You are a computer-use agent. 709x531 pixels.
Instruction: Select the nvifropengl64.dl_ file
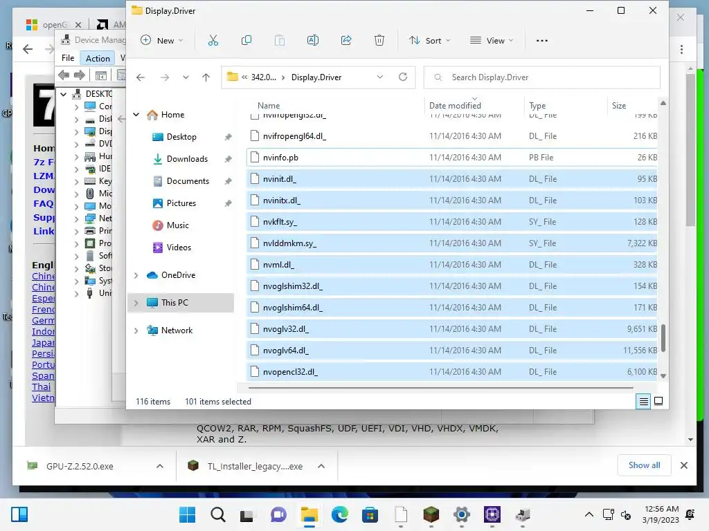(451, 136)
